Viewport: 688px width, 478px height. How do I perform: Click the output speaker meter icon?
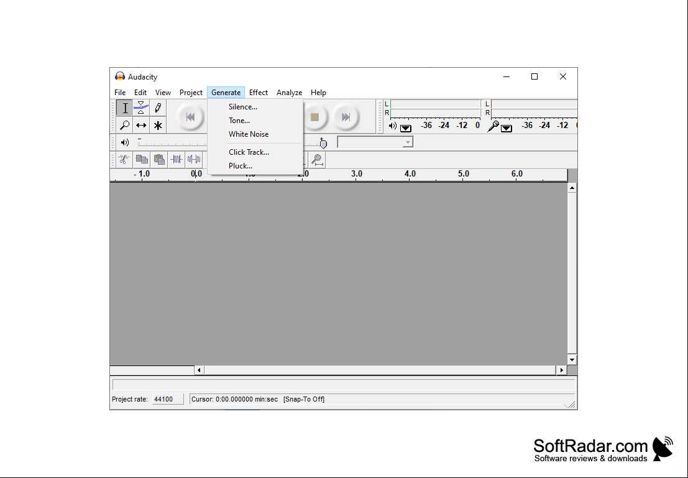tap(393, 126)
